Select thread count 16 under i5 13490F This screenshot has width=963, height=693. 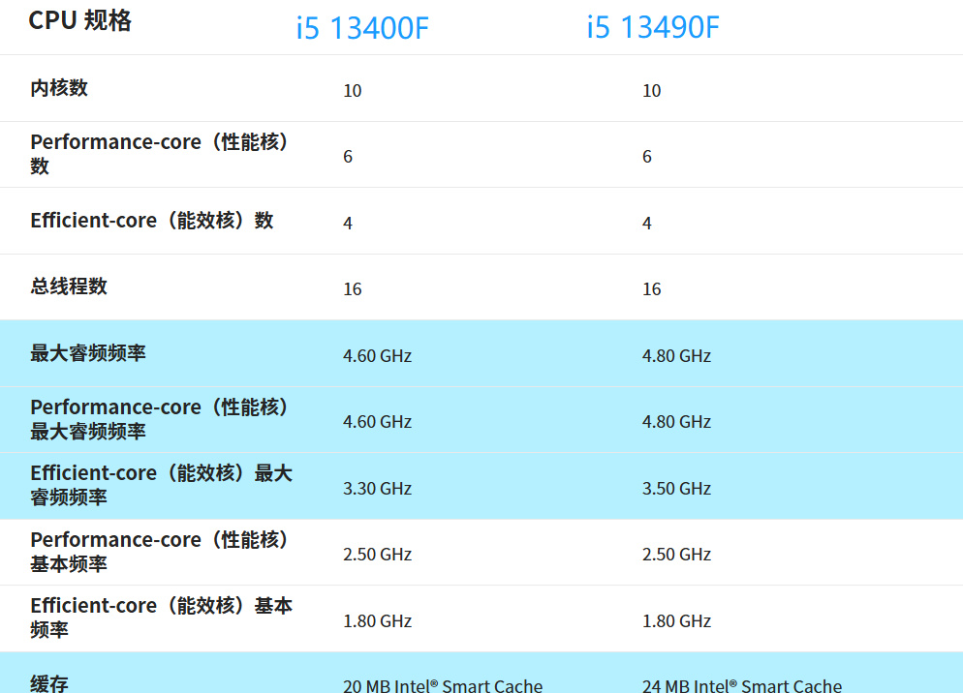(652, 289)
